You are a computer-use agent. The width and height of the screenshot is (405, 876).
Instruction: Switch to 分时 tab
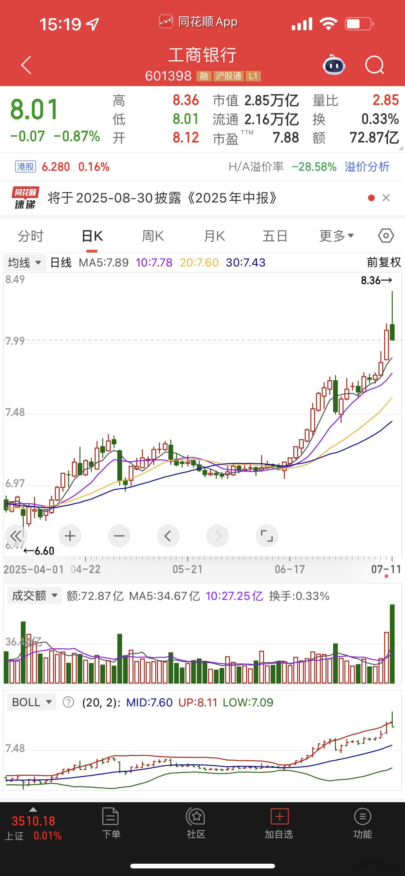pyautogui.click(x=31, y=236)
